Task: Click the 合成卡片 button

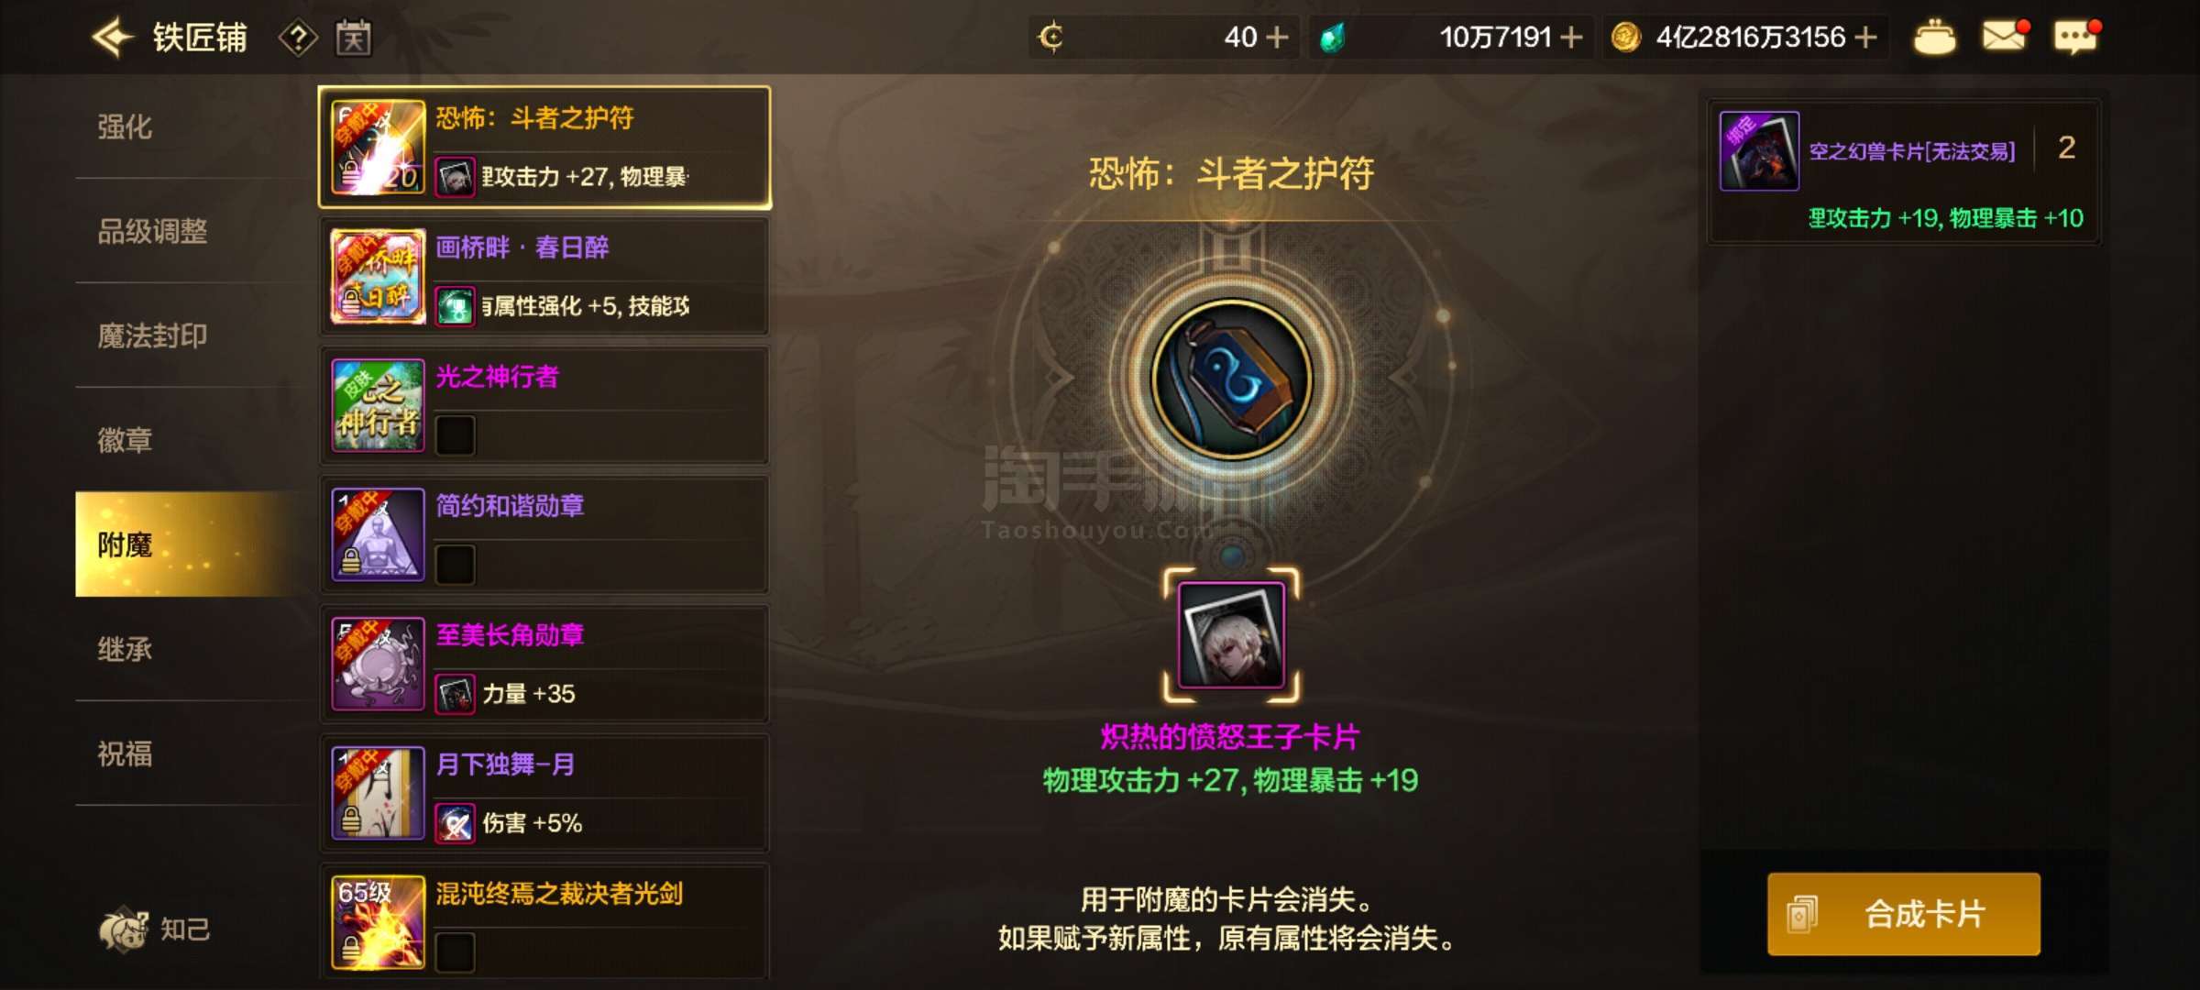Action: (1904, 914)
